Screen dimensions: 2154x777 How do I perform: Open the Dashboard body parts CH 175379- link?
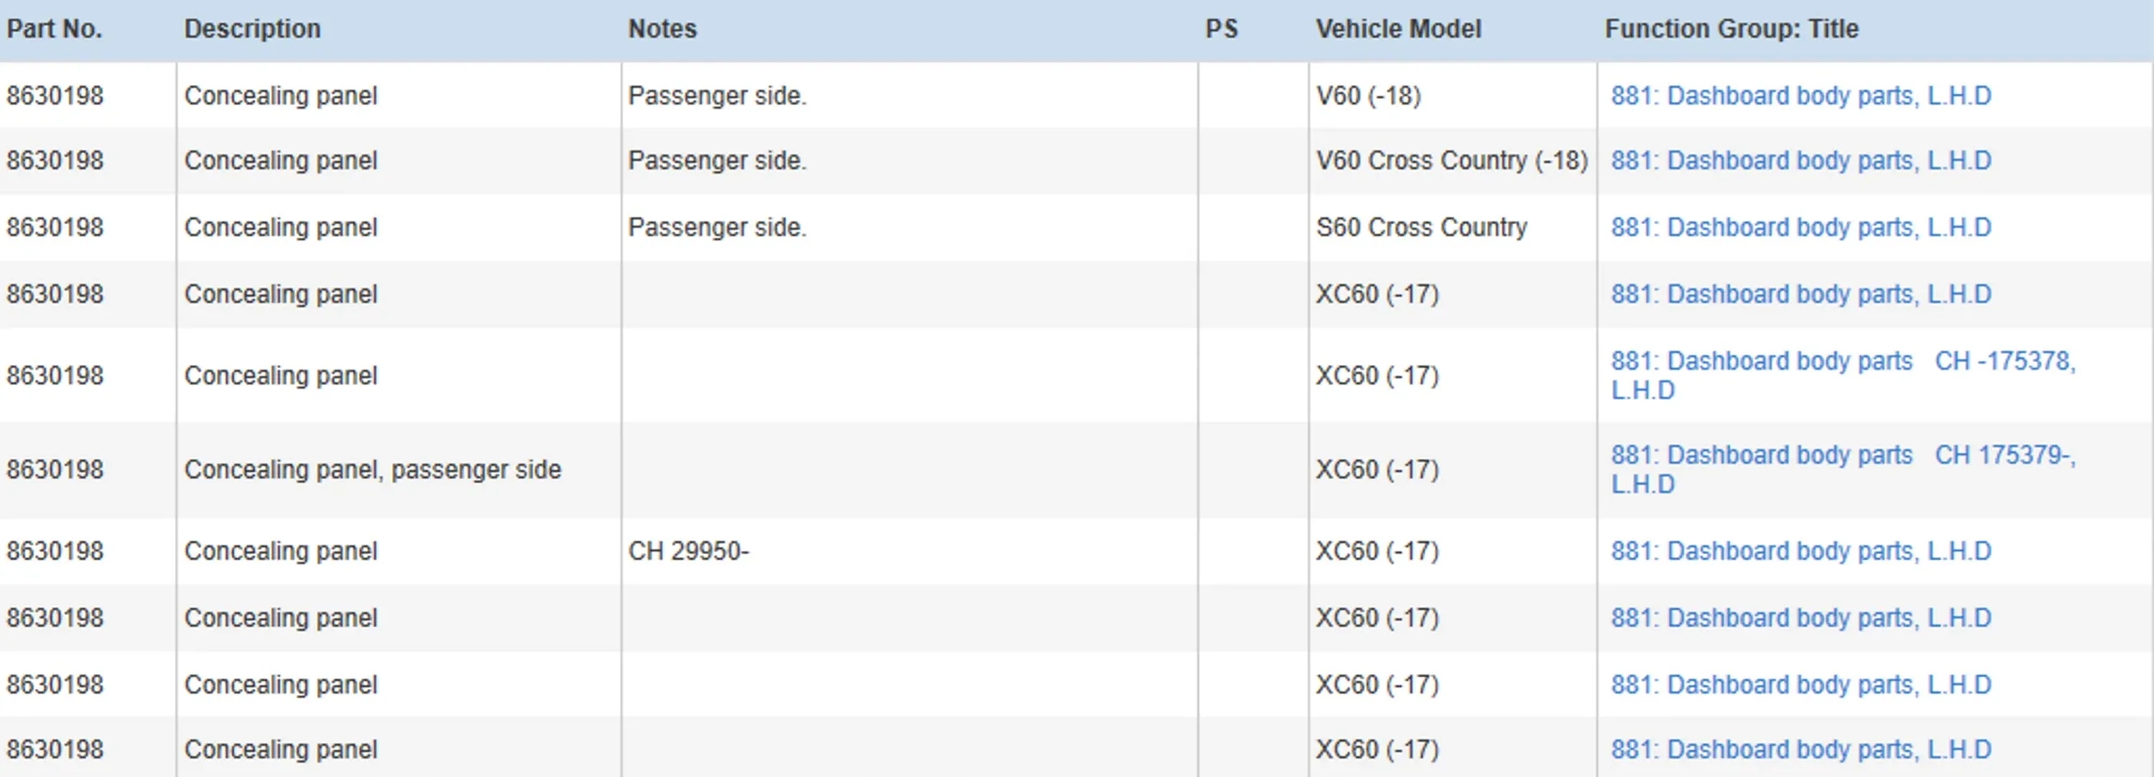1843,456
